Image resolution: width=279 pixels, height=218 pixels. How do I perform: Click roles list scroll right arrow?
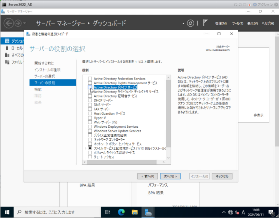[164, 162]
